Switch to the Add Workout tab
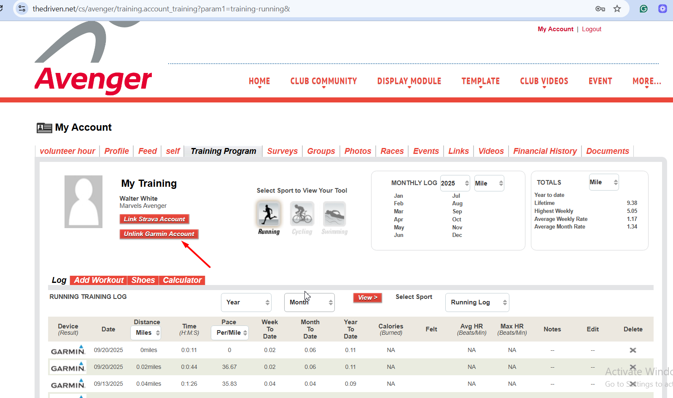This screenshot has height=398, width=673. click(x=99, y=280)
